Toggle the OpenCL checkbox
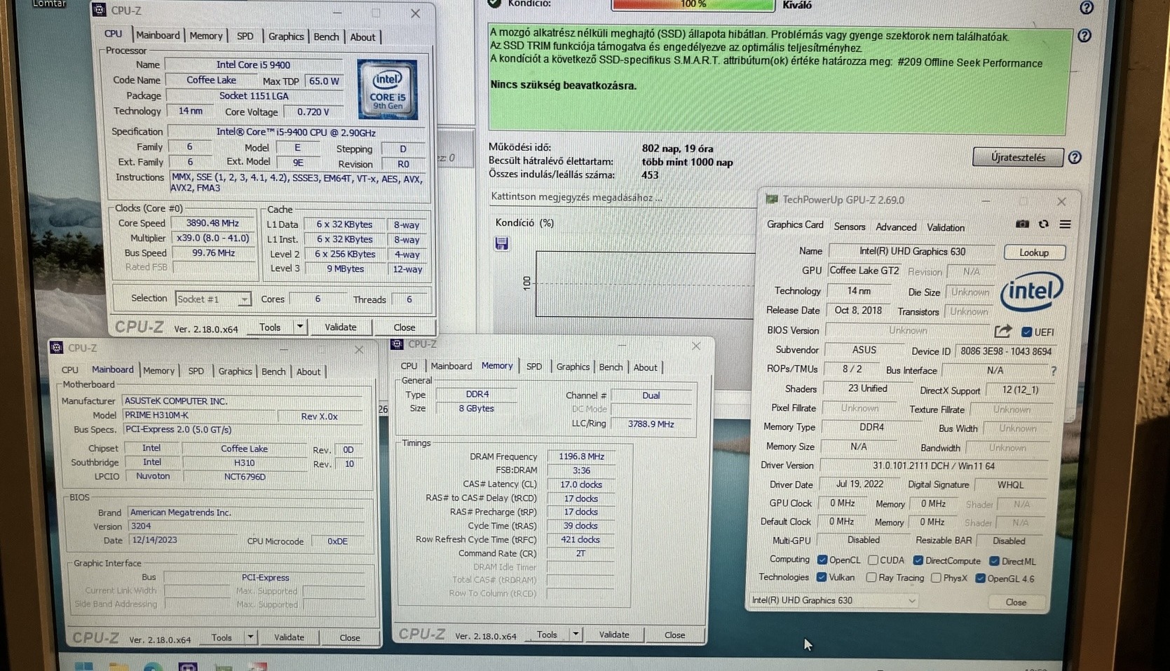 [x=822, y=560]
